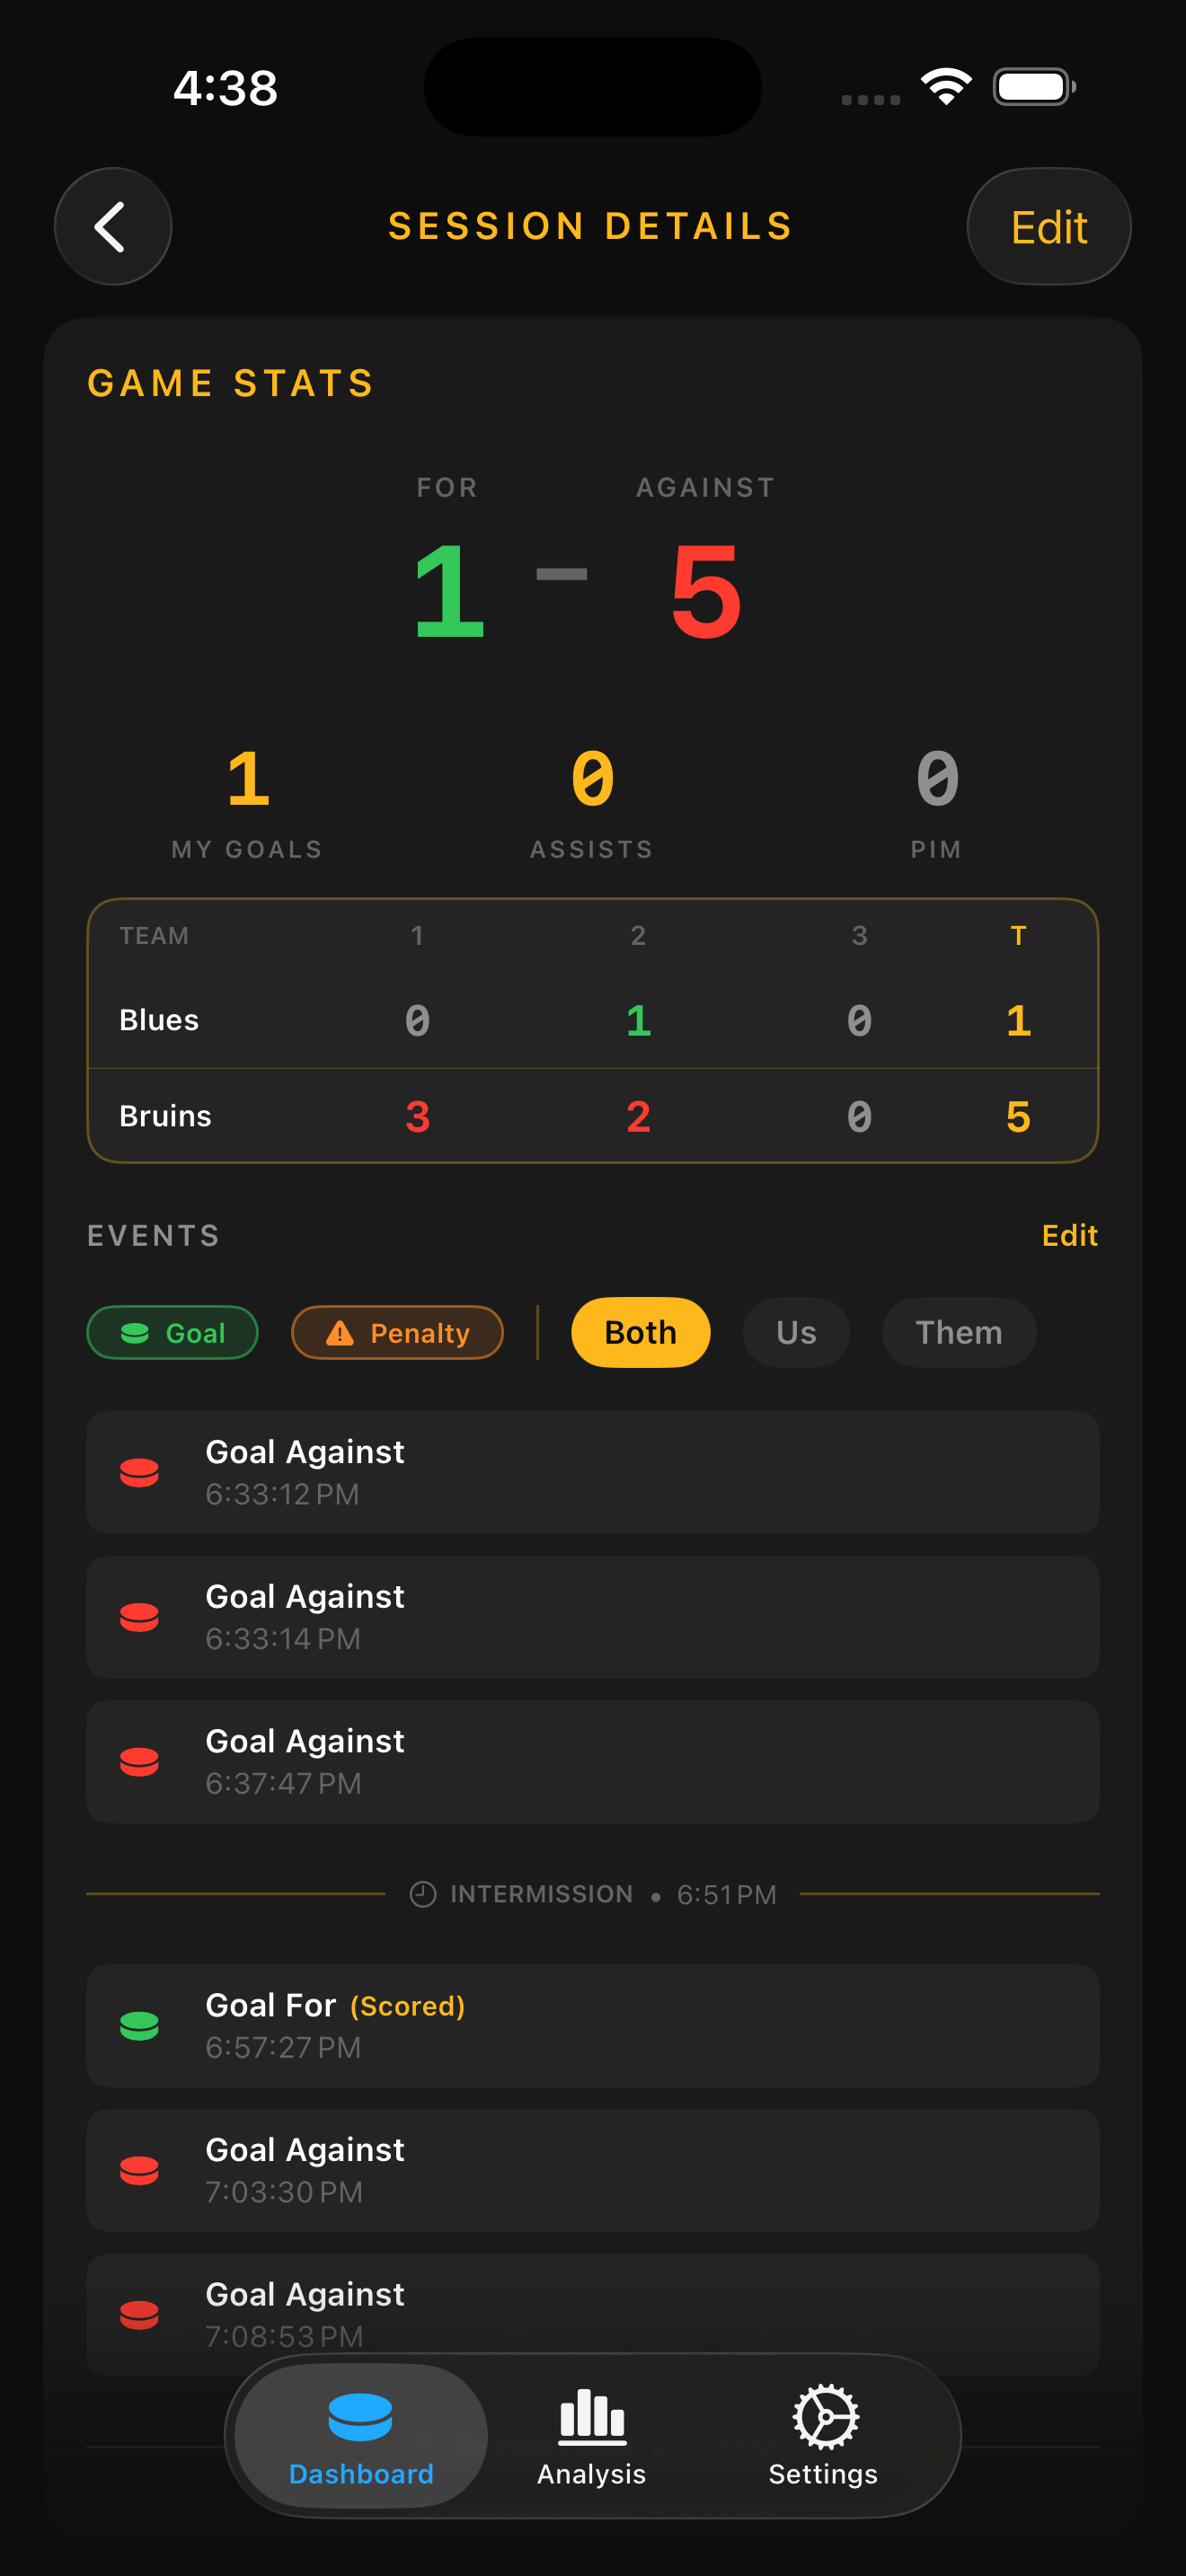The width and height of the screenshot is (1186, 2576).
Task: Click the penalty warning triangle icon
Action: pos(338,1332)
